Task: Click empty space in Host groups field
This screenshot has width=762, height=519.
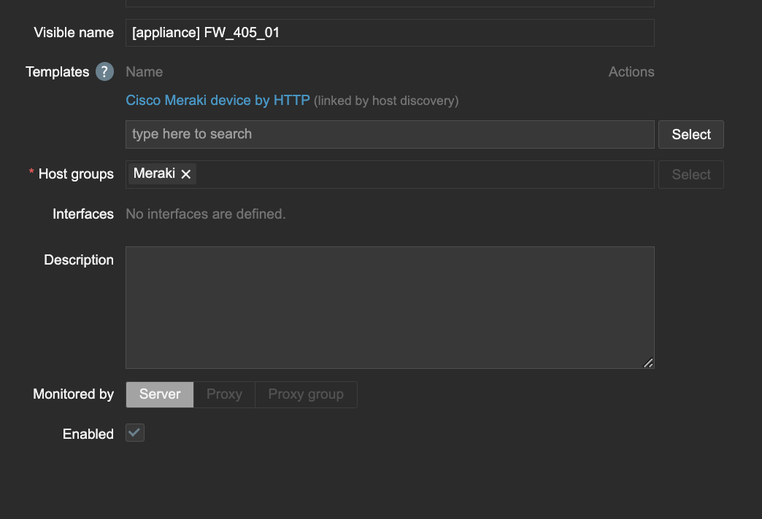Action: coord(423,174)
